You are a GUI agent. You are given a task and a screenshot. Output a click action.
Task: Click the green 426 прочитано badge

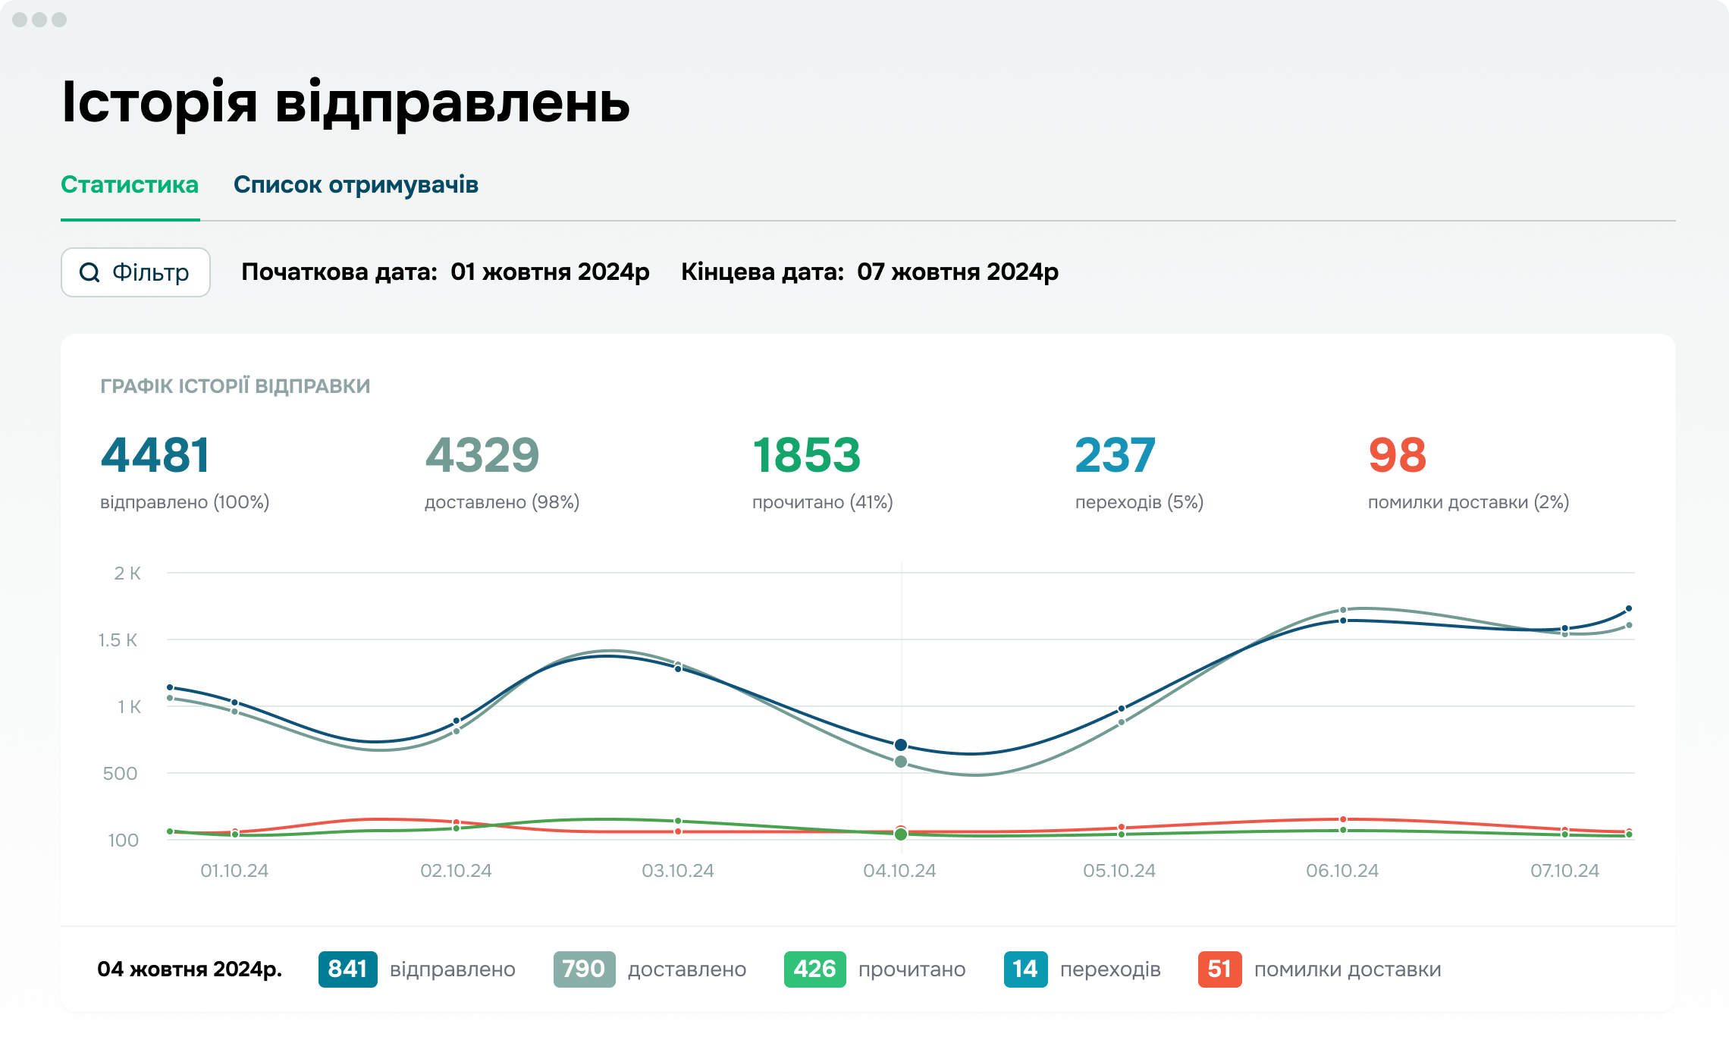coord(814,969)
